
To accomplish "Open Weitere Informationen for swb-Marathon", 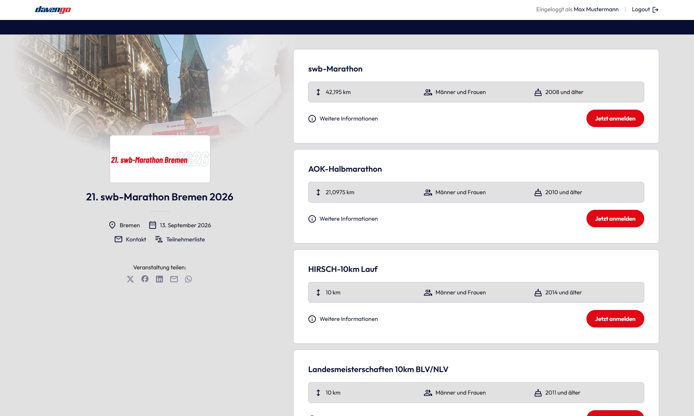I will pyautogui.click(x=348, y=118).
